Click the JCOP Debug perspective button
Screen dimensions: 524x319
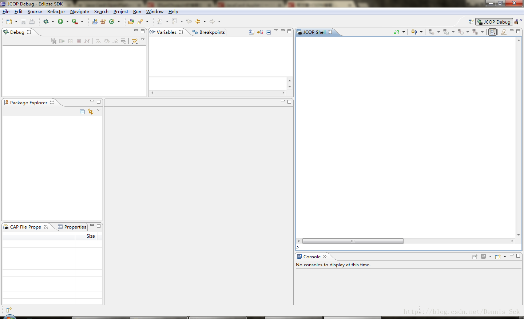494,22
